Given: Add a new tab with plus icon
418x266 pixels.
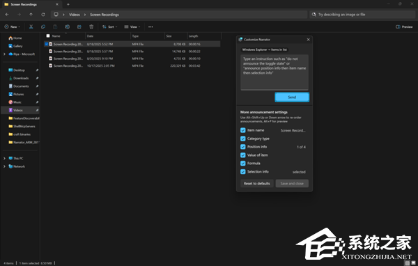Looking at the screenshot, I should (68, 4).
